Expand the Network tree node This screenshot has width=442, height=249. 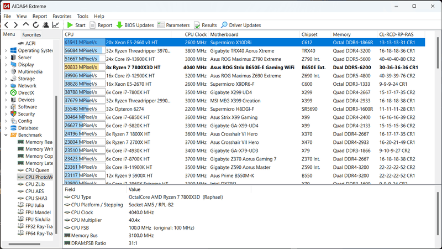6,86
